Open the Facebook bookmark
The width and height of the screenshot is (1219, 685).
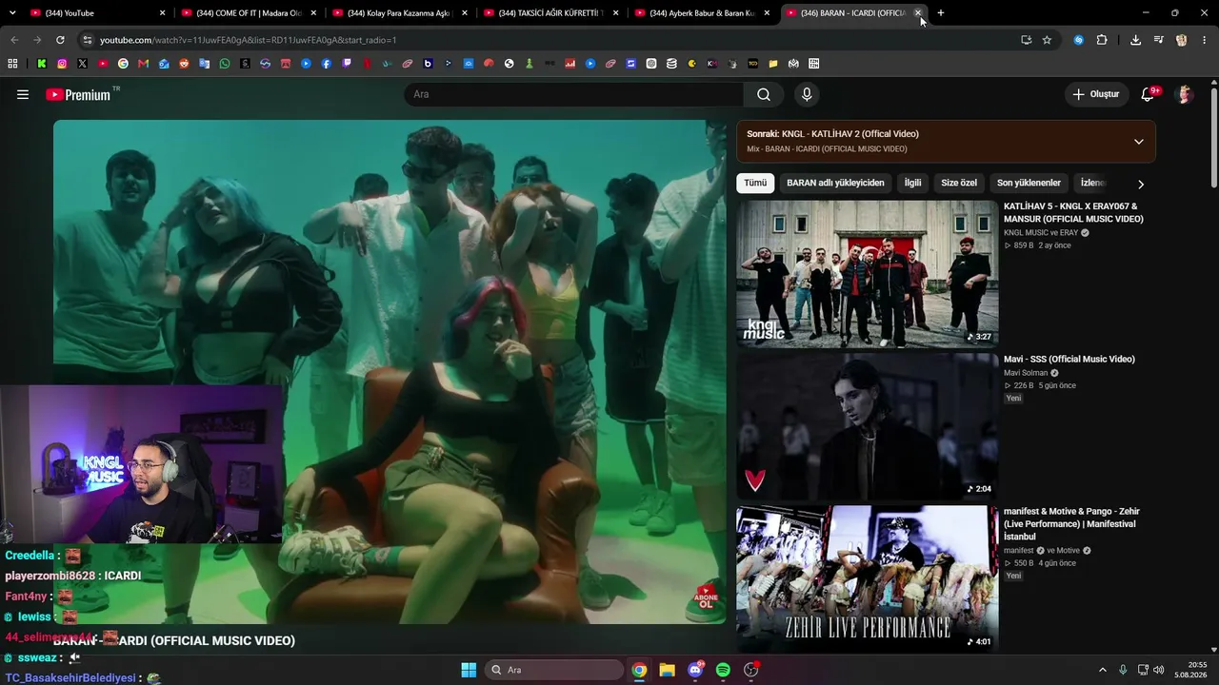[x=326, y=64]
